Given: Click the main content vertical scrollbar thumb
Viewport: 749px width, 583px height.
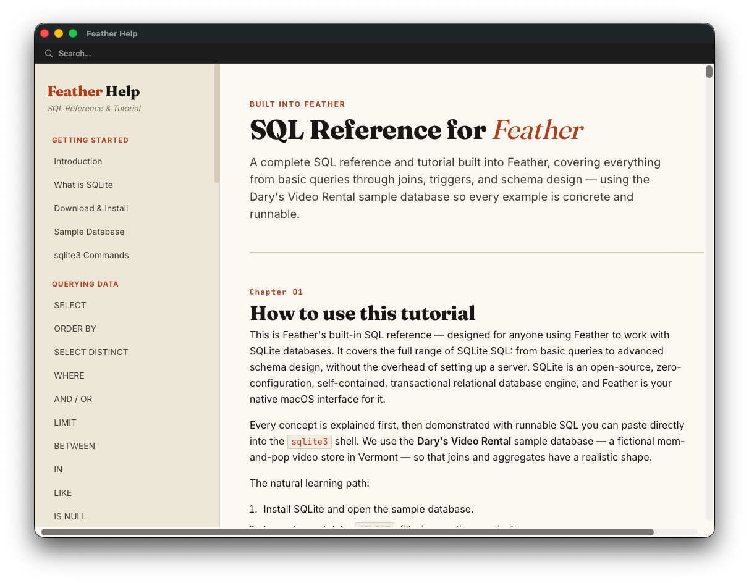Looking at the screenshot, I should click(x=709, y=72).
